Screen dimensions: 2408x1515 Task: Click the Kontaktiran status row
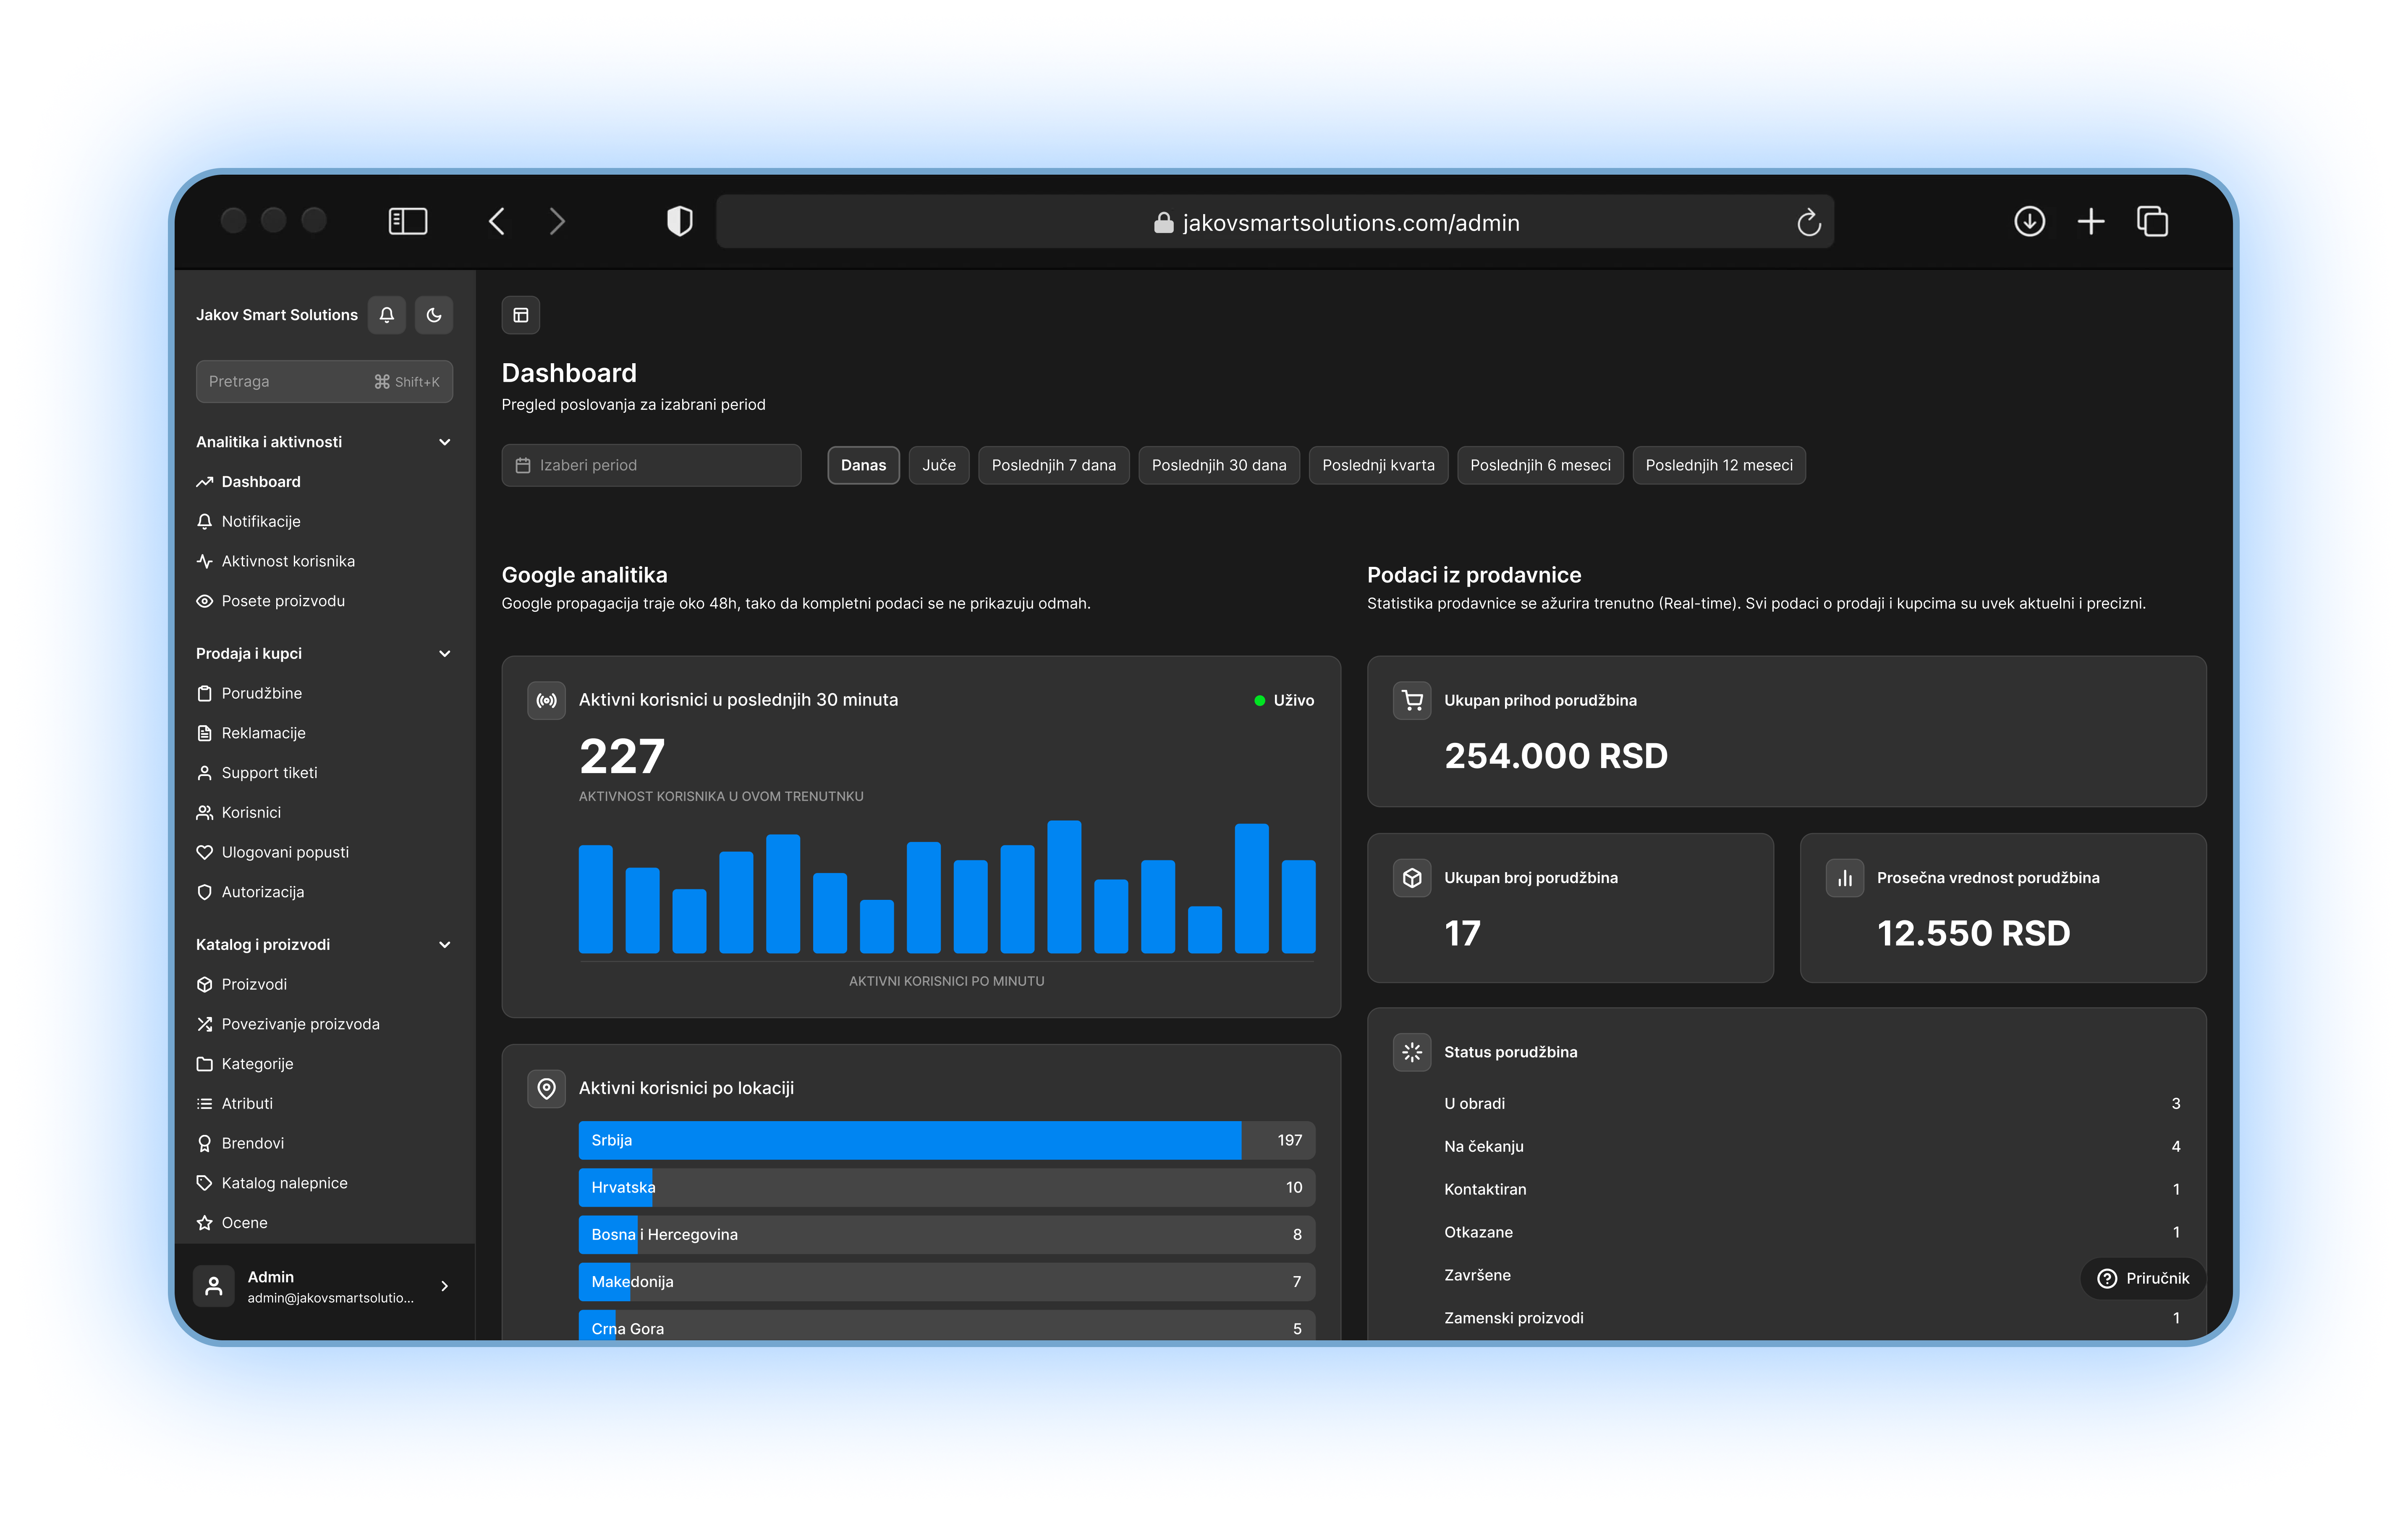[1812, 1190]
